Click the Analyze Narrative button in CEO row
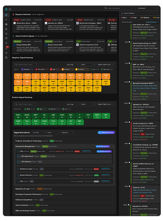 pos(104,151)
